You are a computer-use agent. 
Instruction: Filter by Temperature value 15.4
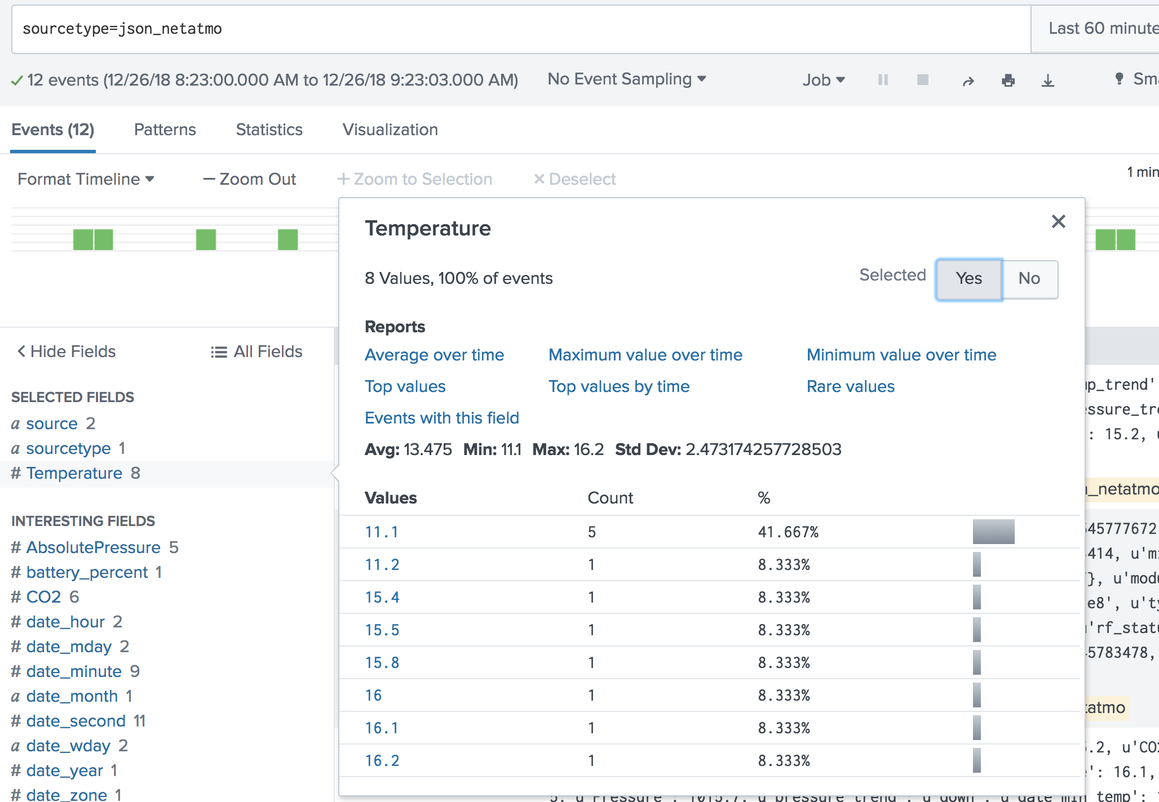point(382,598)
